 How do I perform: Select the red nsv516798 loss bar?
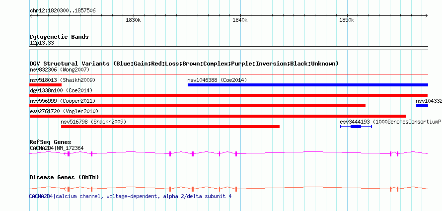[x=170, y=127]
